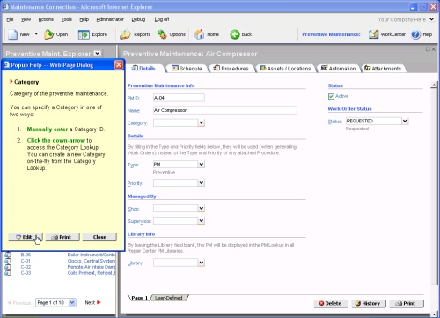Open the Priority dropdown arrow
440x318 pixels.
202,183
